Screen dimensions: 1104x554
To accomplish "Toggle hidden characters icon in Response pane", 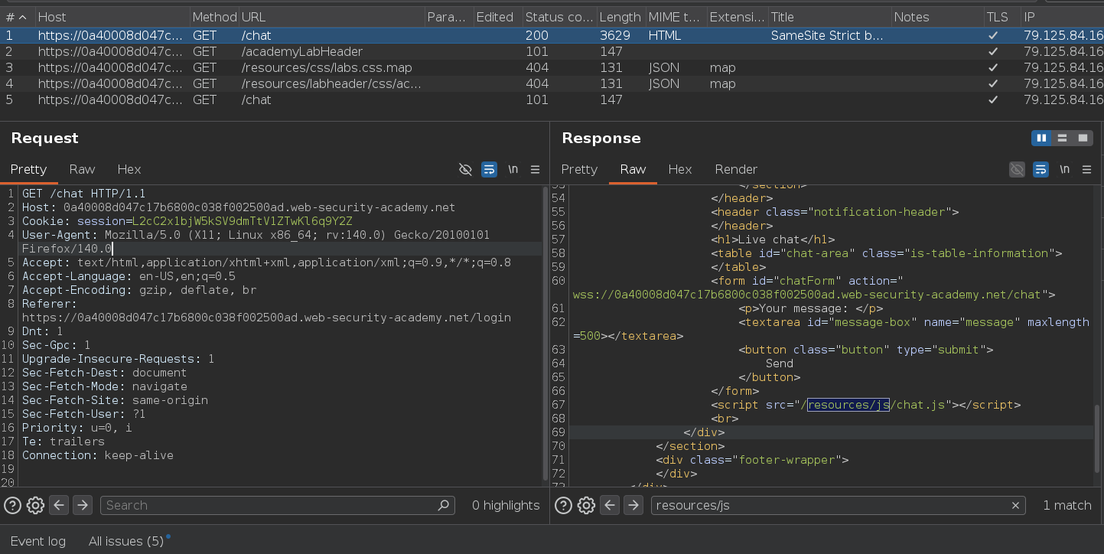I will (x=1017, y=170).
